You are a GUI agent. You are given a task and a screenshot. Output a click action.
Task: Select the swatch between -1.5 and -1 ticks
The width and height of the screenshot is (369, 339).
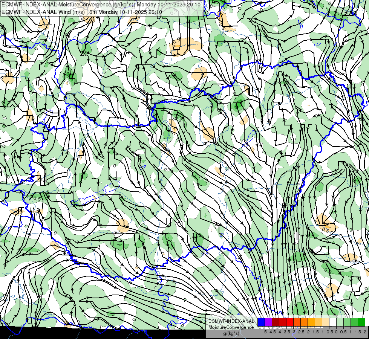[x=318, y=322]
